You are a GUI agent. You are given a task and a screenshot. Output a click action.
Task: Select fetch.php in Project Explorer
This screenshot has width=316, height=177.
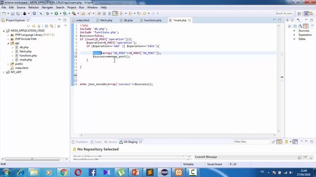tap(25, 51)
